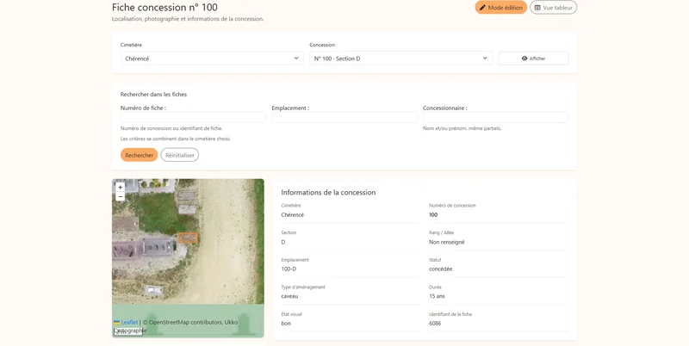Select the Section value D
Viewport: 689px width, 346px height.
pyautogui.click(x=283, y=242)
